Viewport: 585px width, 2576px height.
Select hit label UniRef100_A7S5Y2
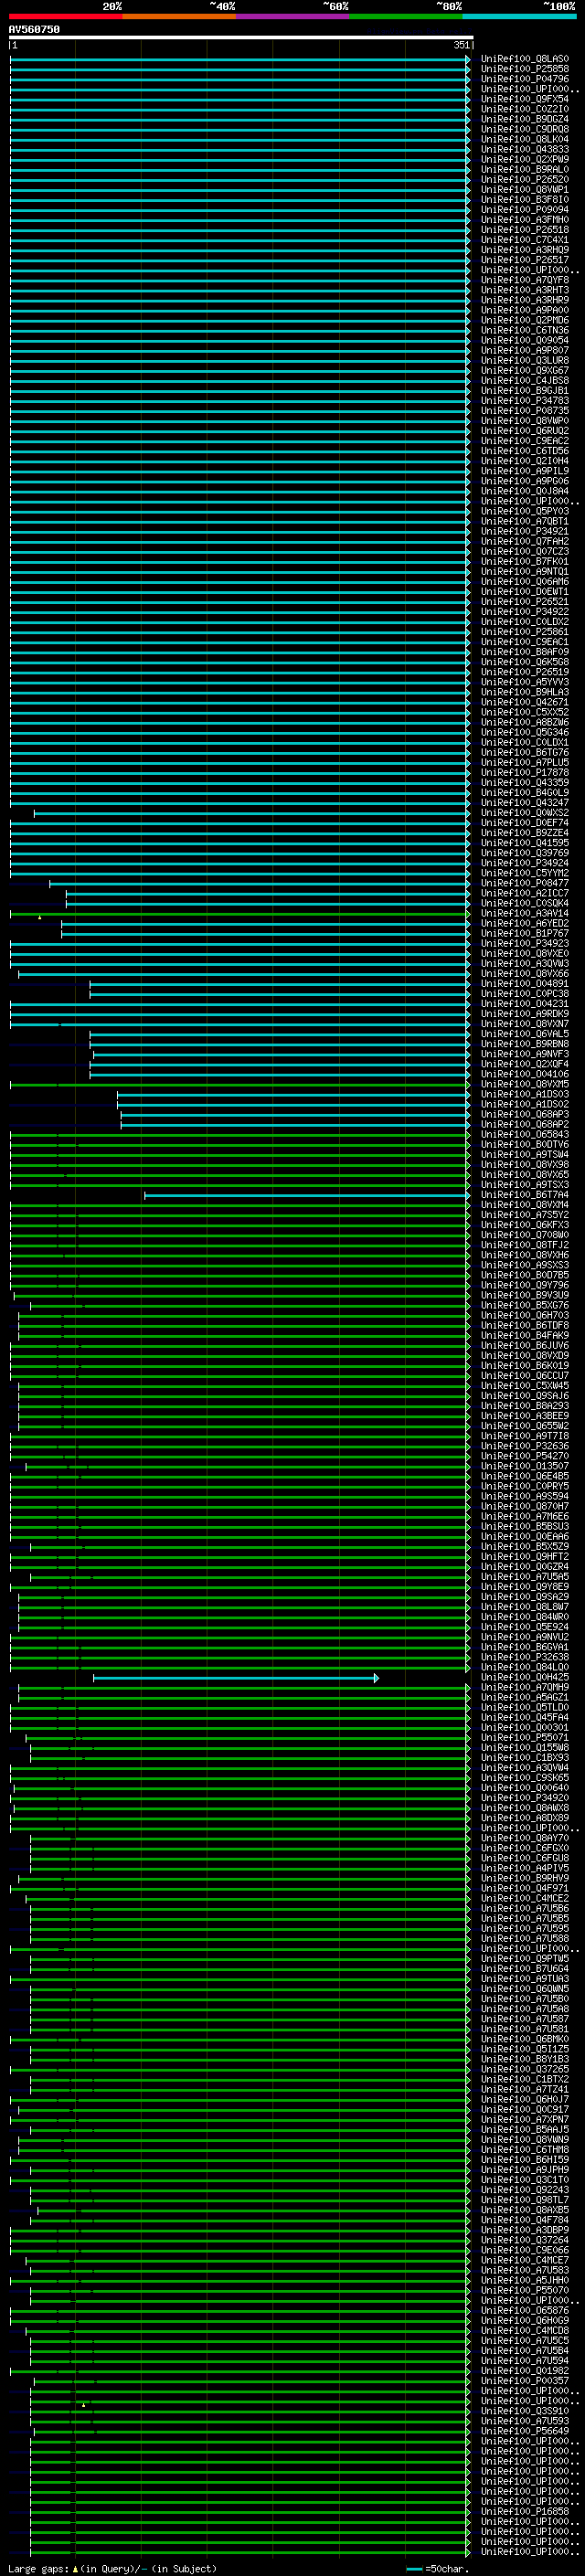pos(525,1215)
